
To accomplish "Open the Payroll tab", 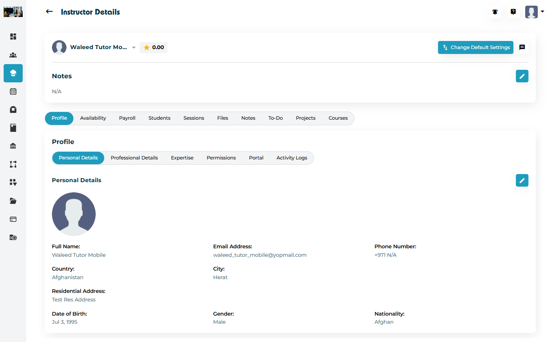I will [127, 118].
